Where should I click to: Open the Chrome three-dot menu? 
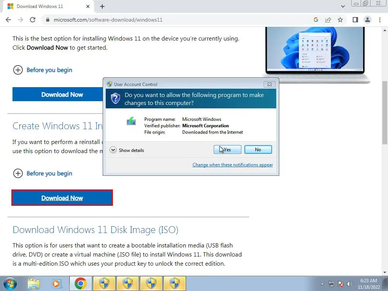coord(380,20)
